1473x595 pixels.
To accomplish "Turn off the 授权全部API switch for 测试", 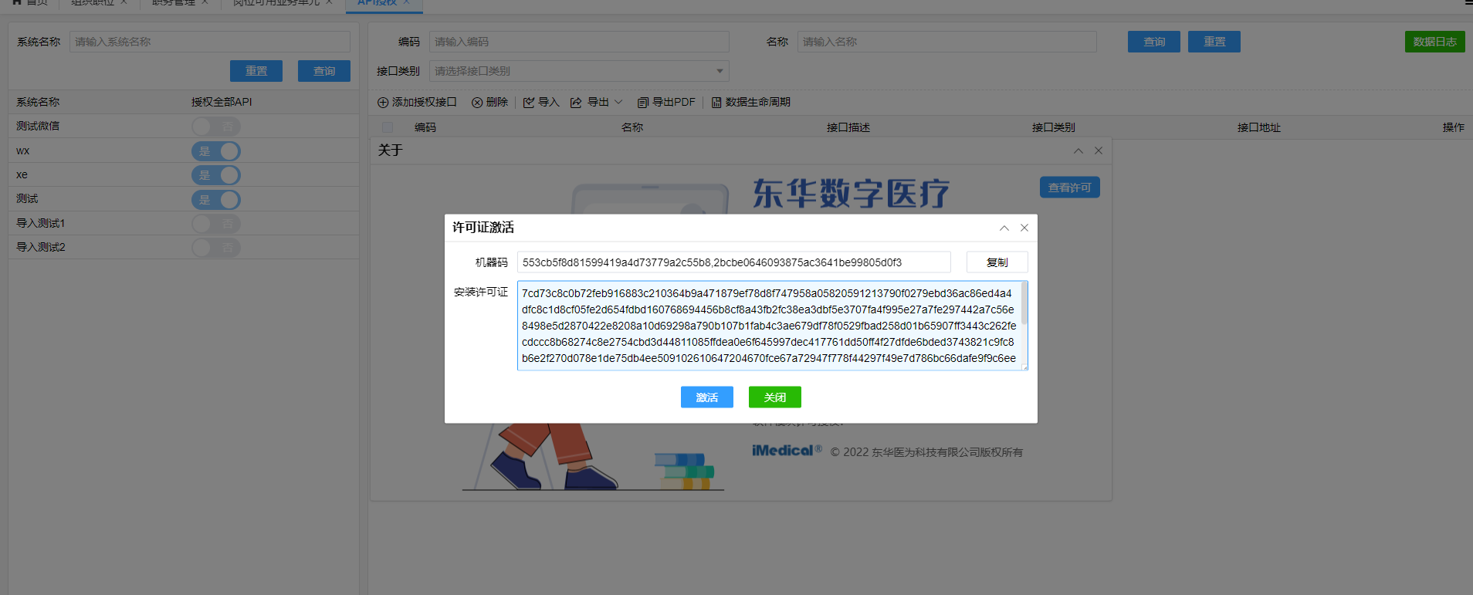I will point(216,200).
